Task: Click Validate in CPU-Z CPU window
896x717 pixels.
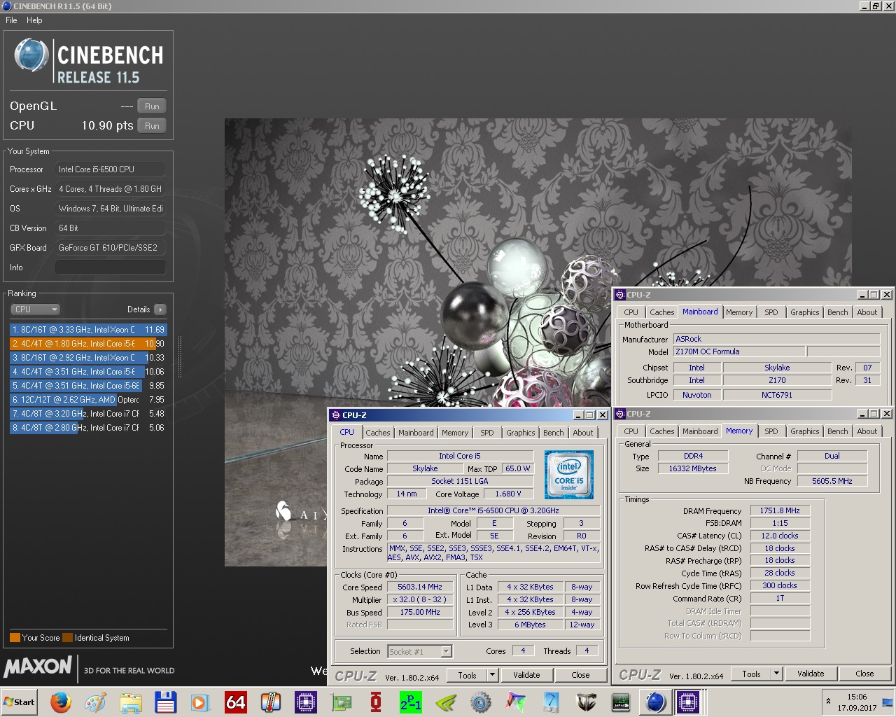Action: point(526,675)
